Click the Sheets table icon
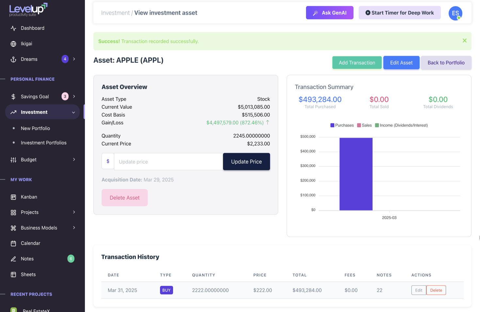The width and height of the screenshot is (480, 312). pos(13,275)
